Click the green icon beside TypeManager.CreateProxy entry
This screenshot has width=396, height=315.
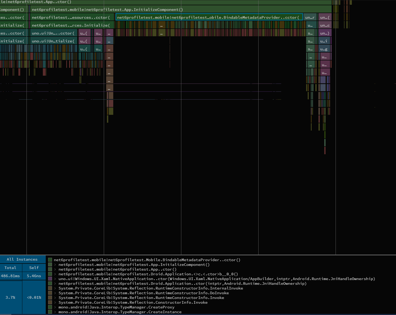click(50, 307)
